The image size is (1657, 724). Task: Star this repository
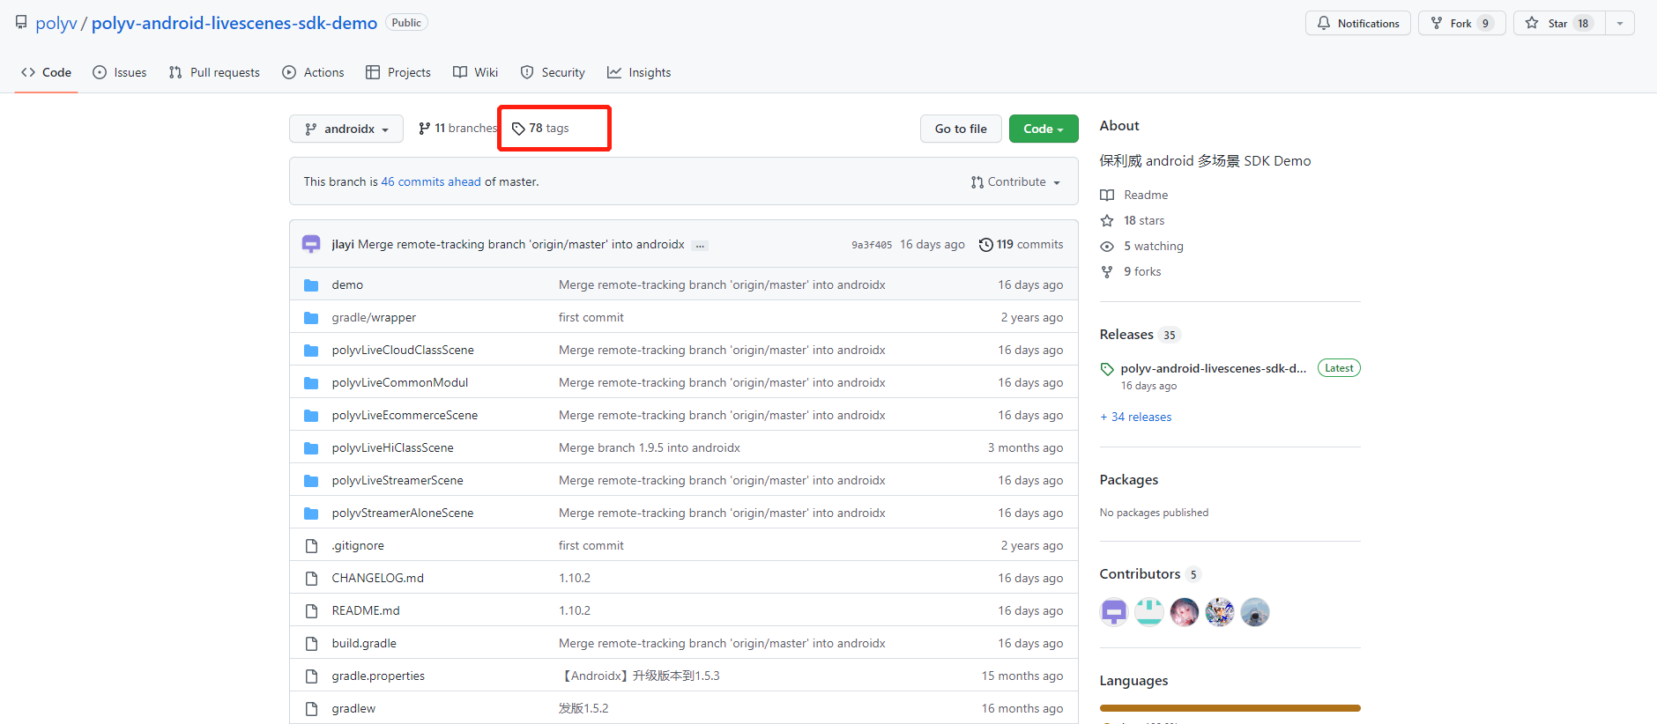click(x=1560, y=23)
